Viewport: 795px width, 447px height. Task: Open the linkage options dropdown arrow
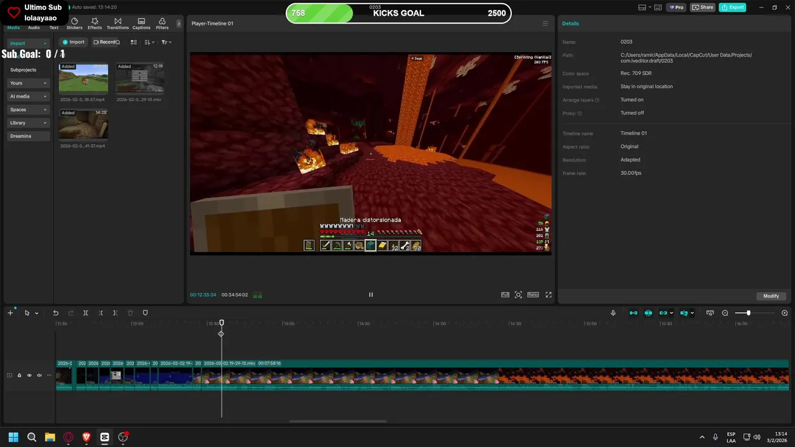tap(671, 314)
